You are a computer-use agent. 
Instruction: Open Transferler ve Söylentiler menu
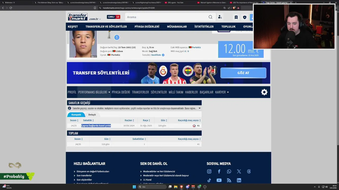[x=106, y=27]
